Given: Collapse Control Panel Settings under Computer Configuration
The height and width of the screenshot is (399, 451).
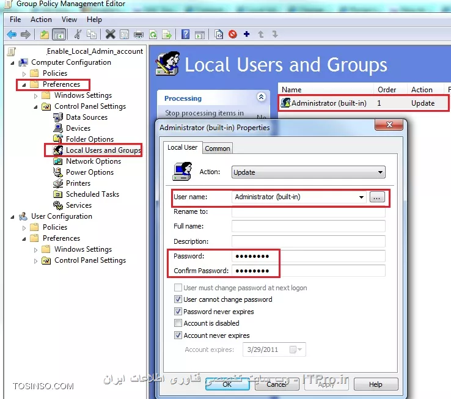Looking at the screenshot, I should coord(35,107).
